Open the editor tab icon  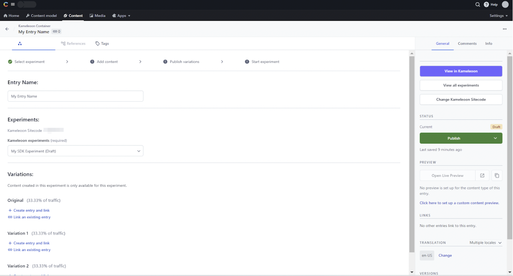[20, 44]
